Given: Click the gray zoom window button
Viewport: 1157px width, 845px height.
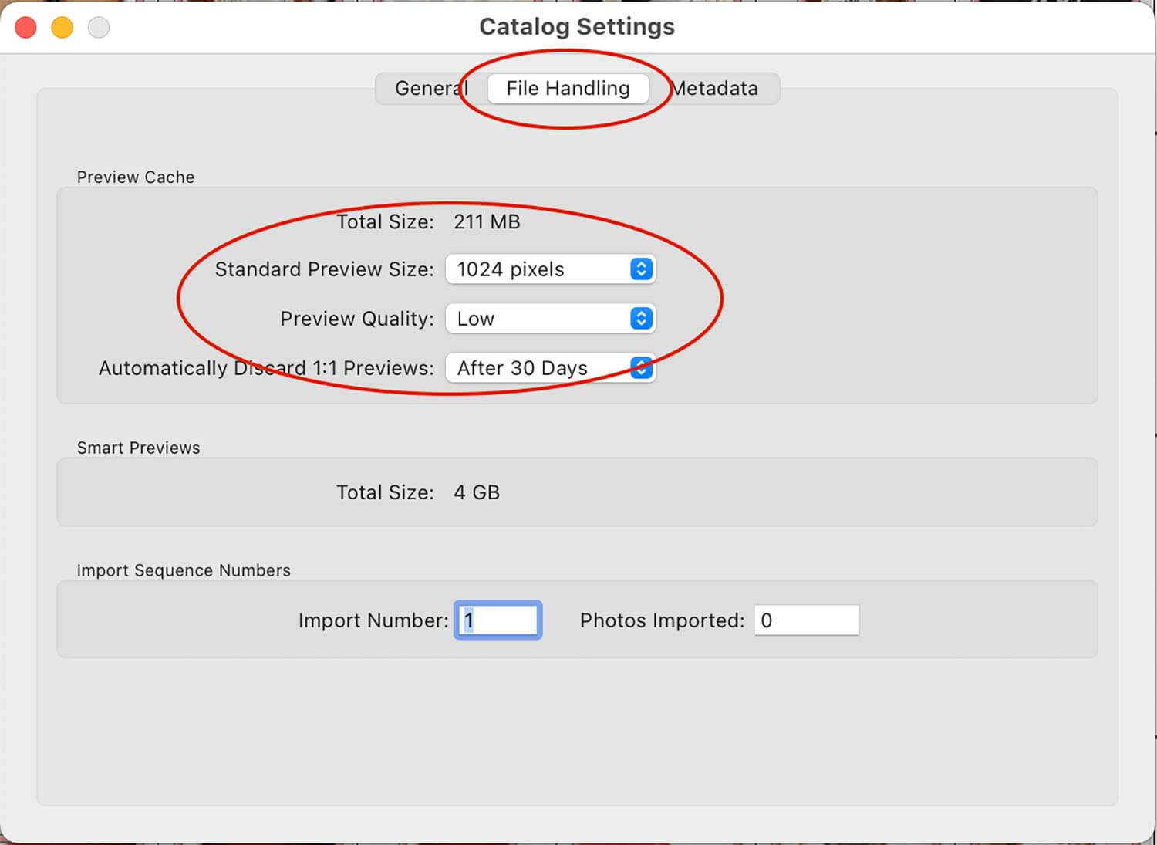Looking at the screenshot, I should point(99,28).
